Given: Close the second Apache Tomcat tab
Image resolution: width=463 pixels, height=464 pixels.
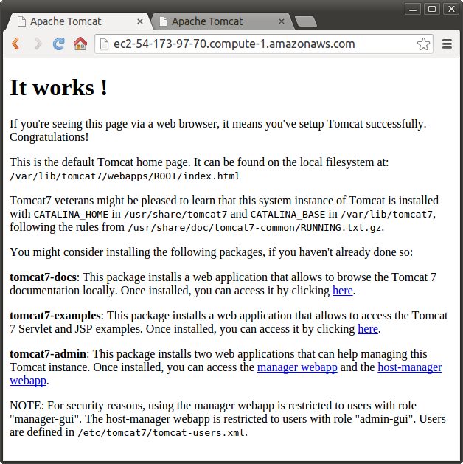Looking at the screenshot, I should [x=281, y=21].
